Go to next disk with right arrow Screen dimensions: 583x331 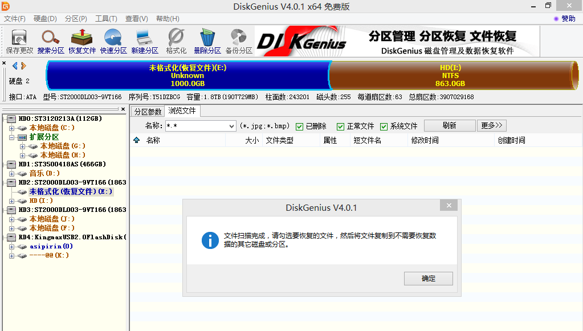click(24, 66)
